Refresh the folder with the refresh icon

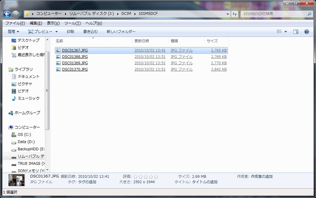click(235, 14)
